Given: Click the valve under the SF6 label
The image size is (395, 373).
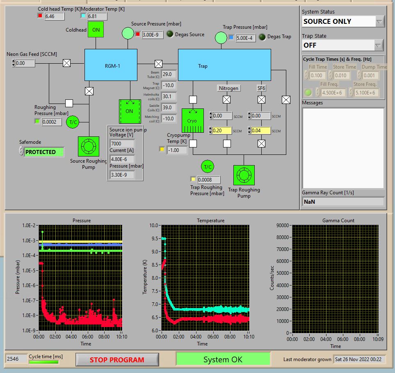Looking at the screenshot, I should click(x=261, y=99).
